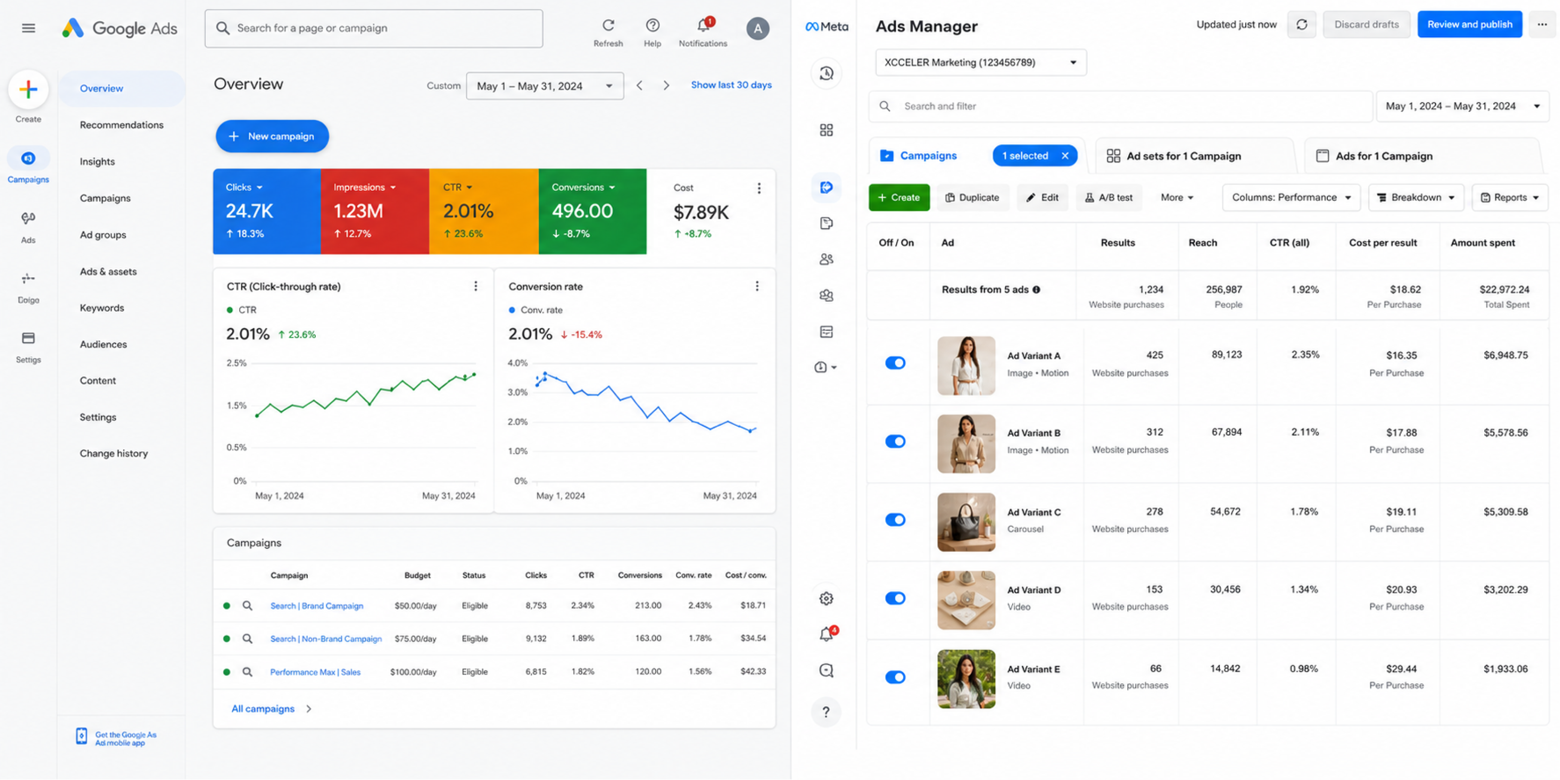Select Recommendations in Google Ads menu

click(121, 125)
